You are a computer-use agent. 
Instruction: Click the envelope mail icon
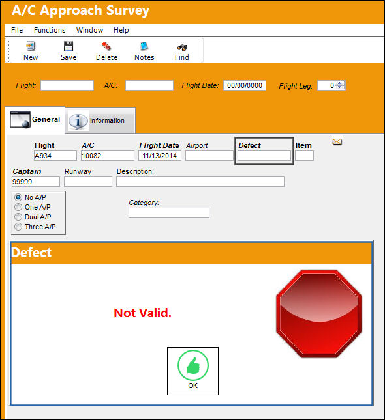click(x=337, y=141)
